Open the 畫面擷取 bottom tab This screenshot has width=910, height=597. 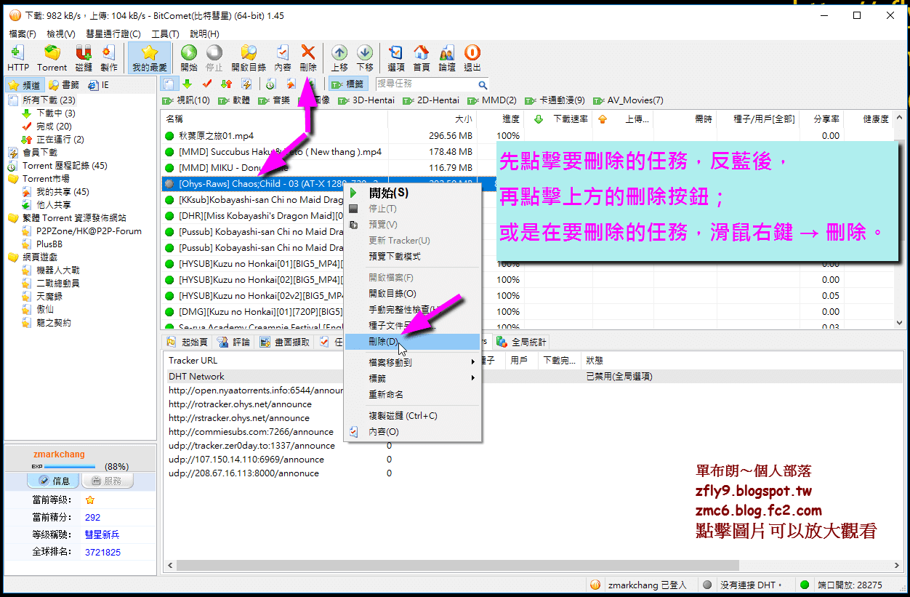(x=285, y=342)
